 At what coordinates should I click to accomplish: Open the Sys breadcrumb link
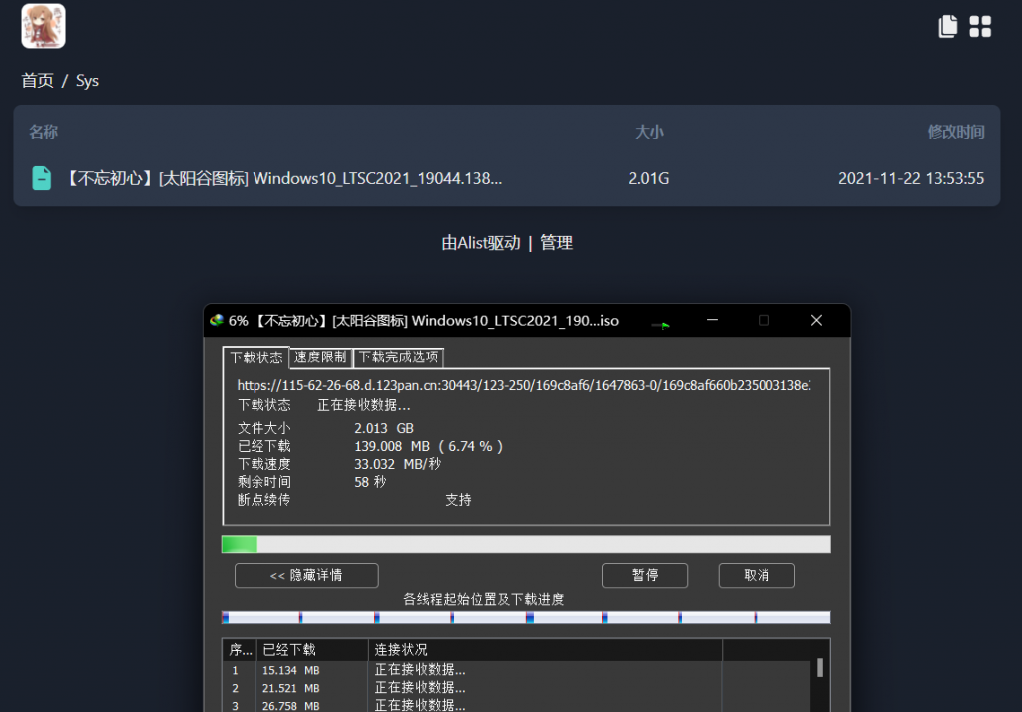[x=87, y=81]
